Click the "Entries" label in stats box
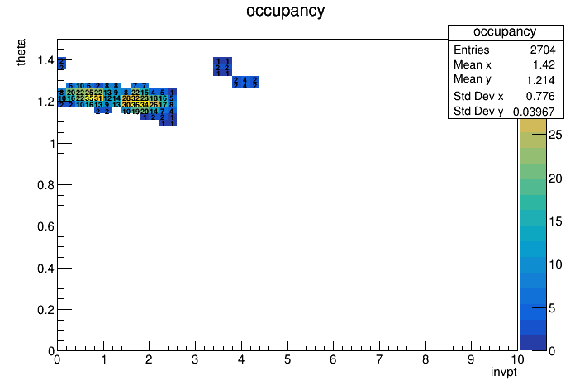This screenshot has width=575, height=390. (x=471, y=50)
